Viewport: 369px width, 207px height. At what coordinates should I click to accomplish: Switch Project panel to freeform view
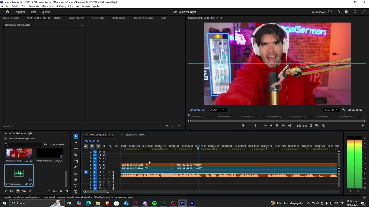(x=24, y=191)
